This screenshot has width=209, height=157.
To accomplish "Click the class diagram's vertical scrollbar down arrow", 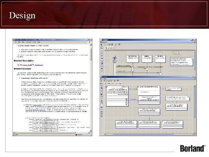I will 195,133.
